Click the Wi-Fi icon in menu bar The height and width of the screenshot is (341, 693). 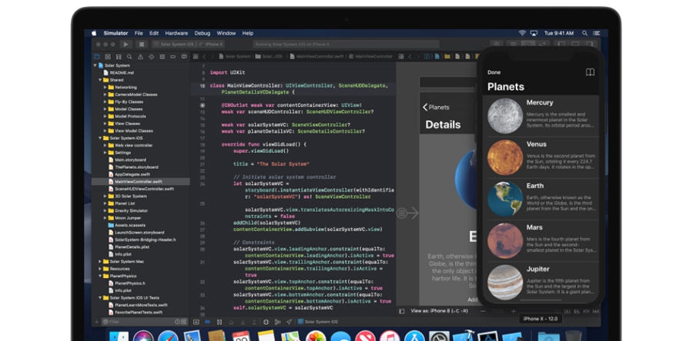522,33
